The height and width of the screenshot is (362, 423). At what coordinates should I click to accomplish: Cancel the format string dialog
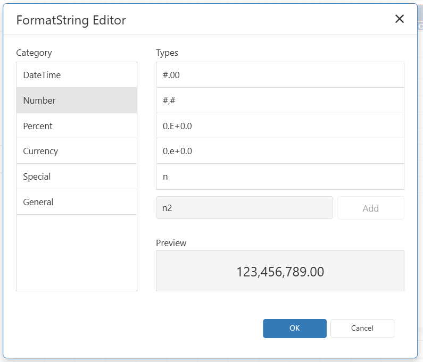pyautogui.click(x=362, y=329)
